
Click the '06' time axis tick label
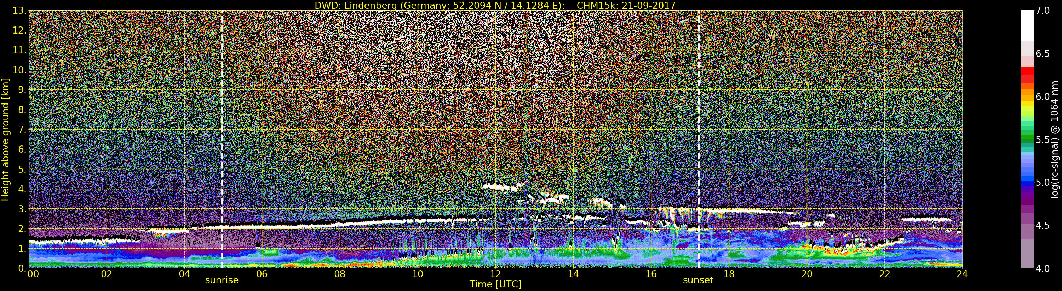(x=262, y=274)
